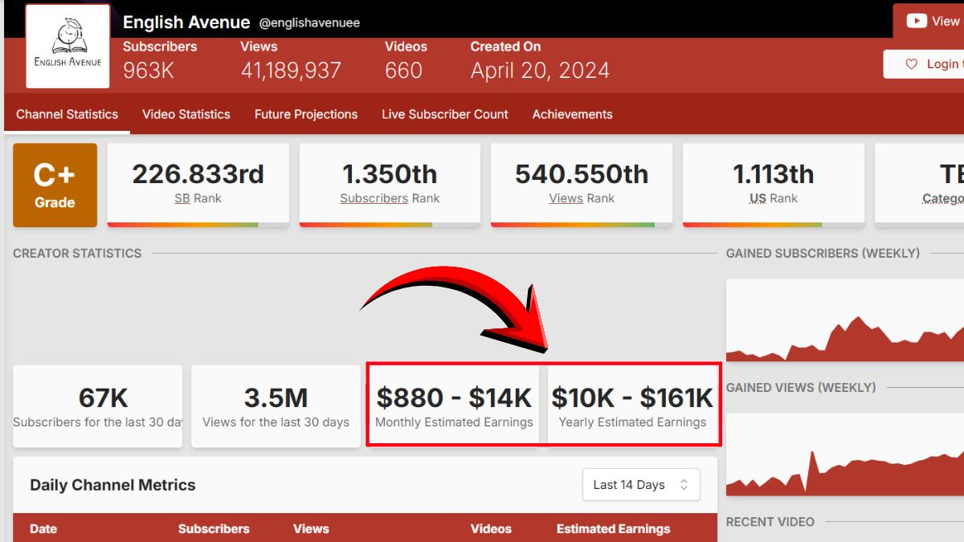Viewport: 964px width, 542px height.
Task: Click the C+ Grade badge
Action: [55, 185]
